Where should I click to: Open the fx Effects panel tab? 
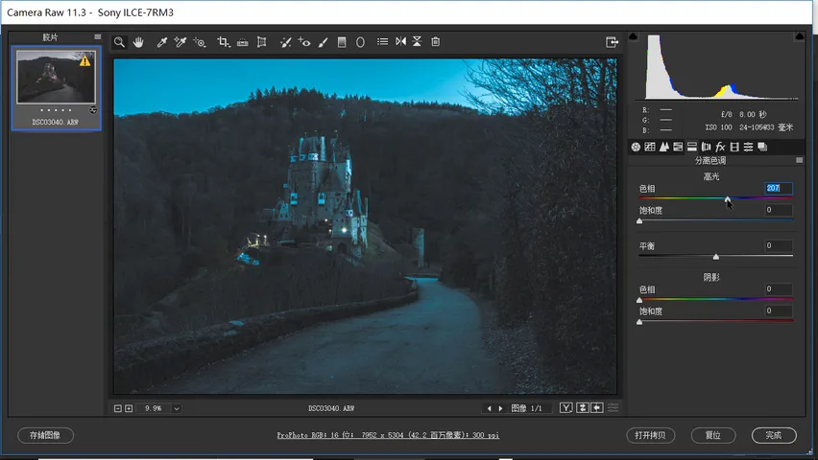[x=720, y=147]
